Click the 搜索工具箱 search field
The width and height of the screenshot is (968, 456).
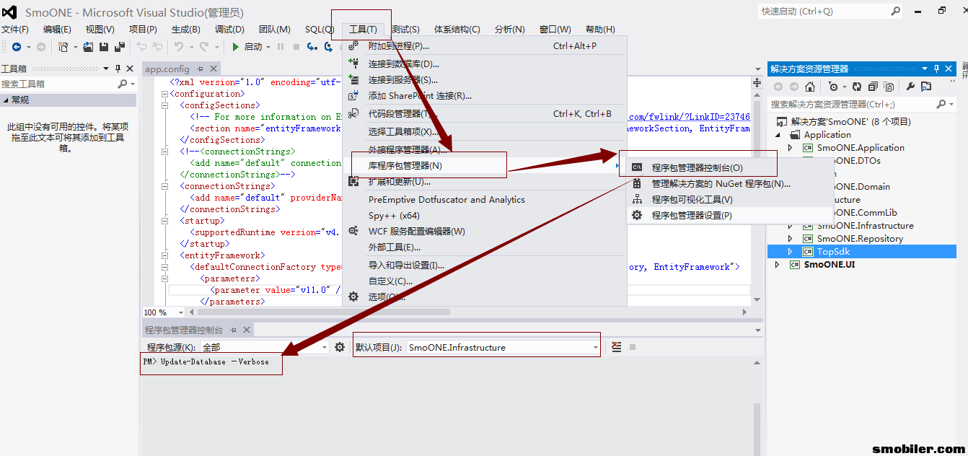click(x=58, y=84)
